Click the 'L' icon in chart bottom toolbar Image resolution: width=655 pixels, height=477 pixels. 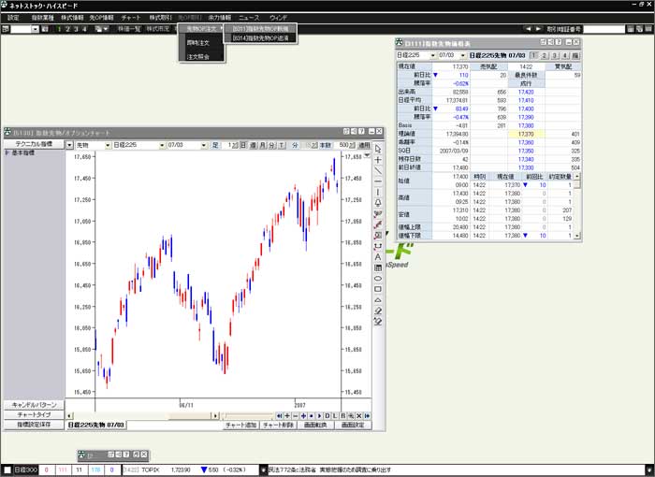point(335,416)
